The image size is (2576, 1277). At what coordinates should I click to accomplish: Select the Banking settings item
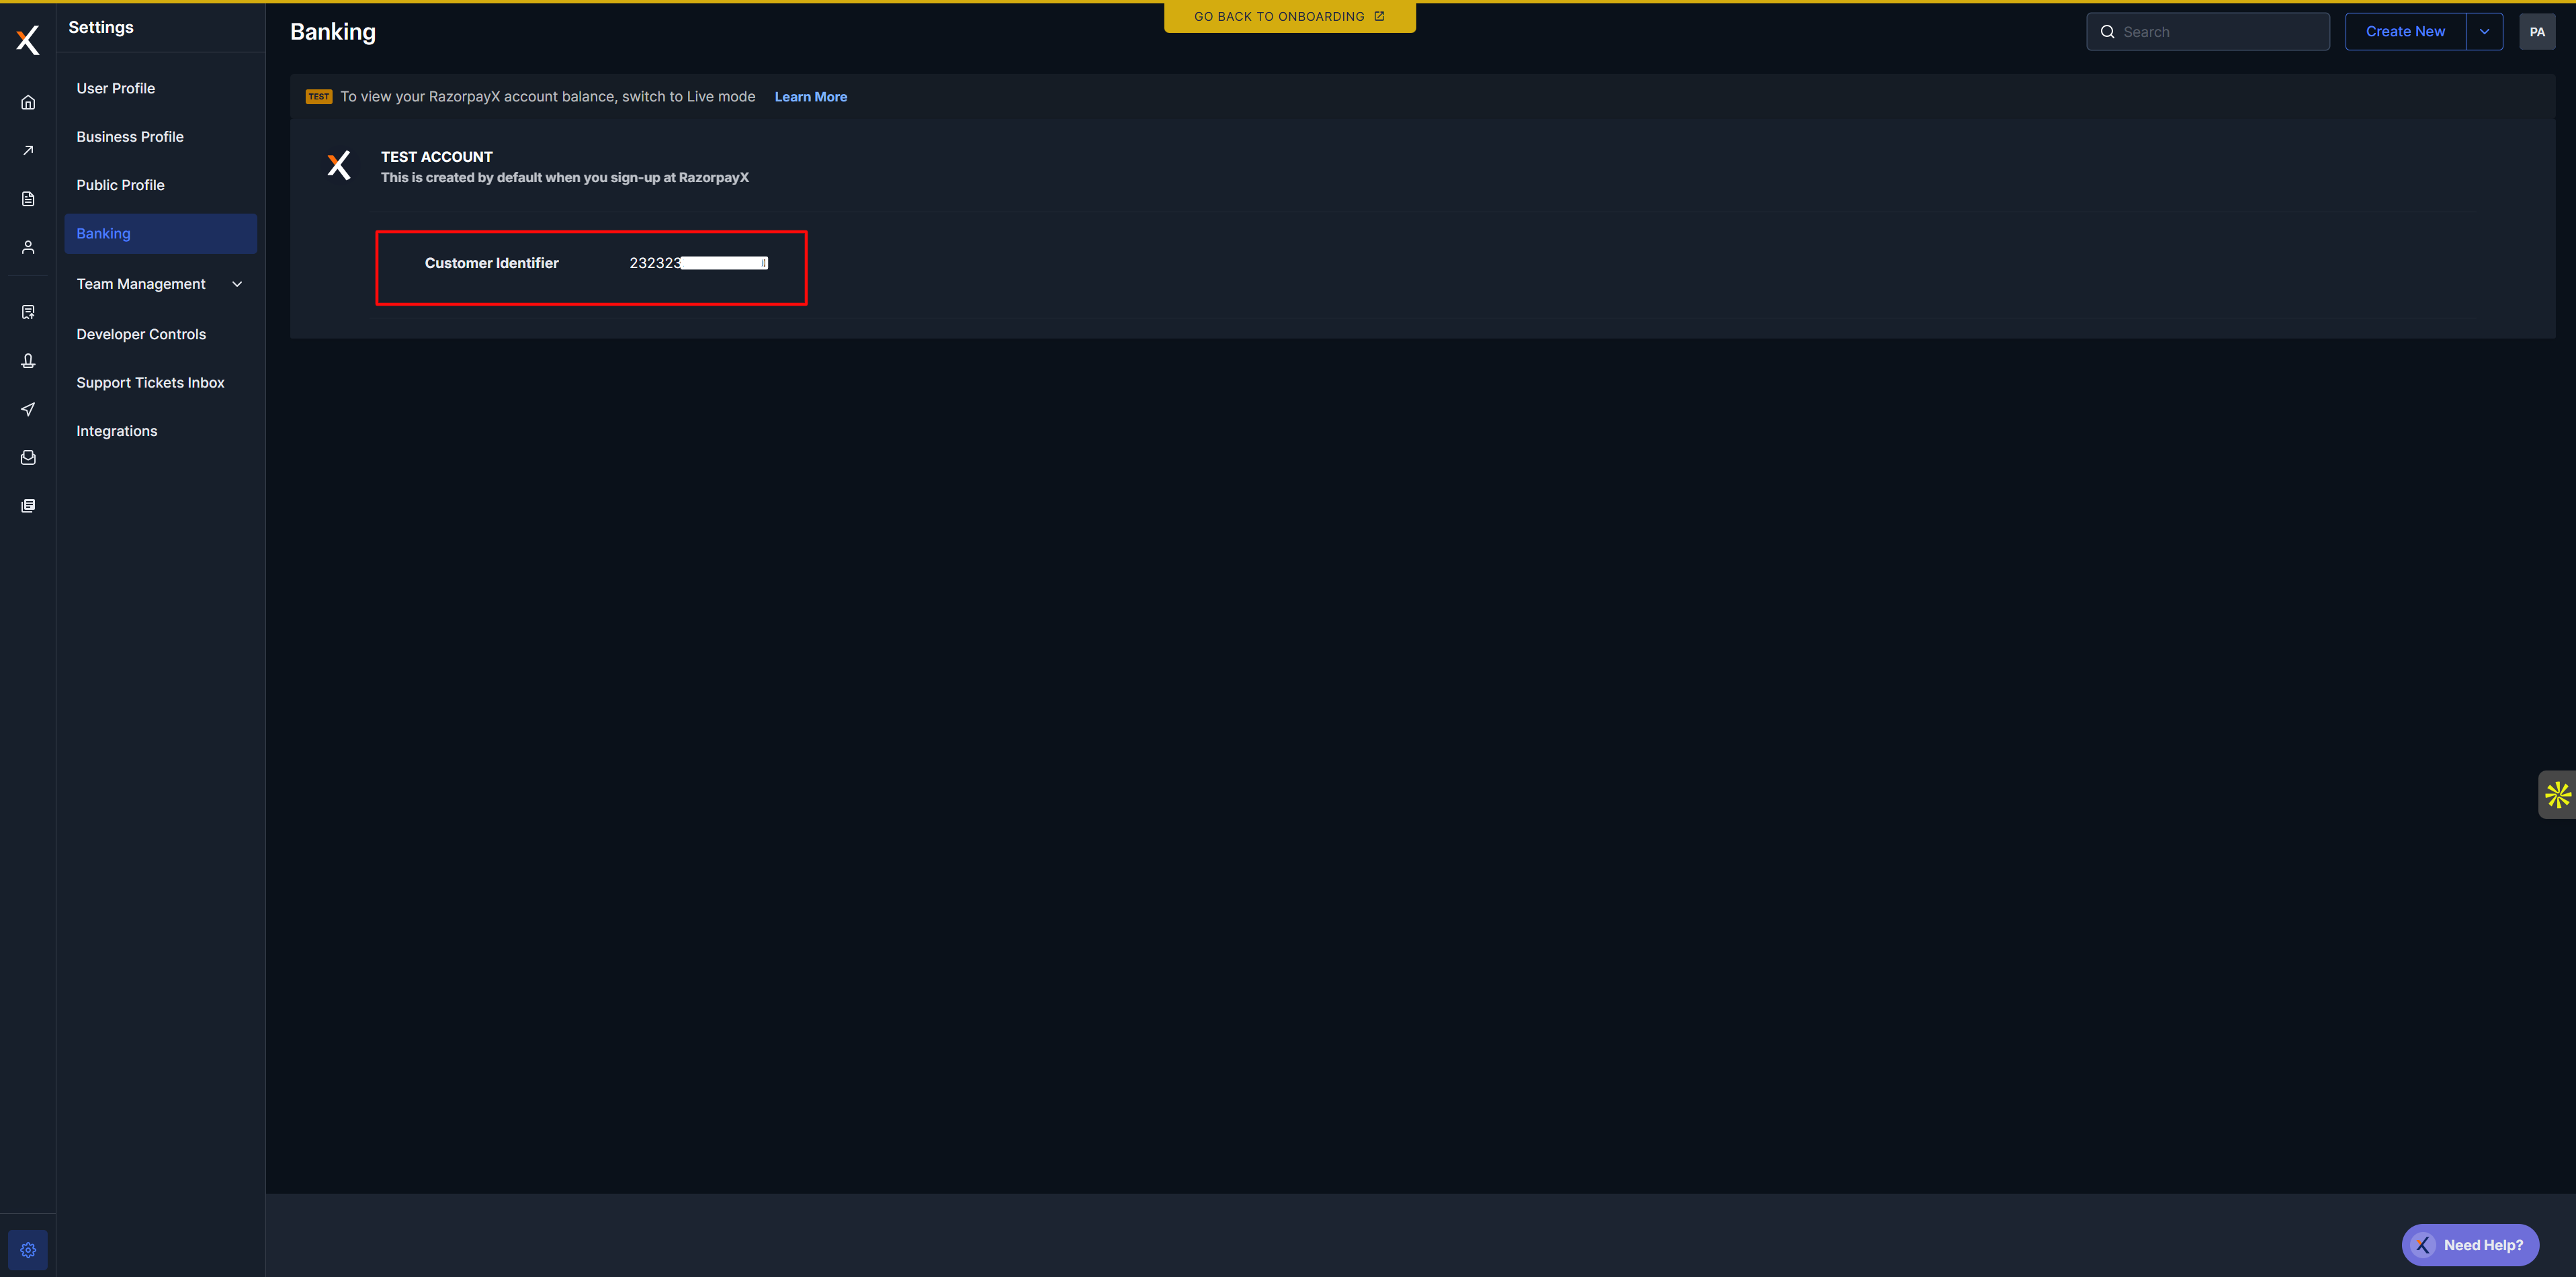pos(161,233)
